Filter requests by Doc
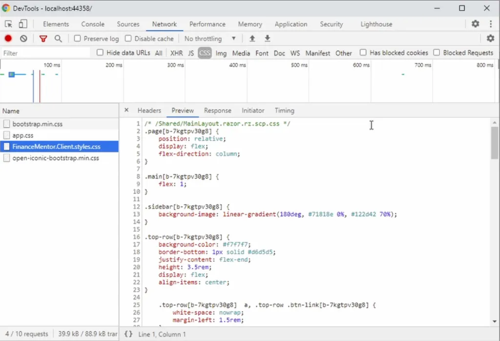 pyautogui.click(x=279, y=53)
